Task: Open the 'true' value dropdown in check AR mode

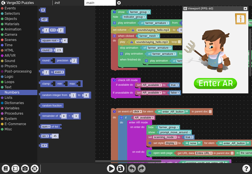Action: (174, 85)
